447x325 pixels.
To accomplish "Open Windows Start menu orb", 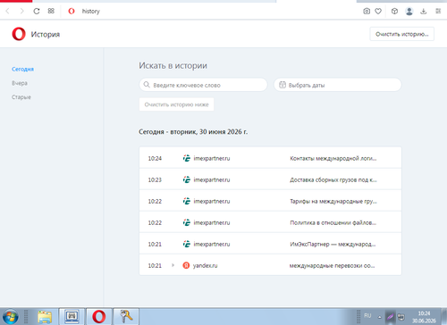I will (11, 316).
